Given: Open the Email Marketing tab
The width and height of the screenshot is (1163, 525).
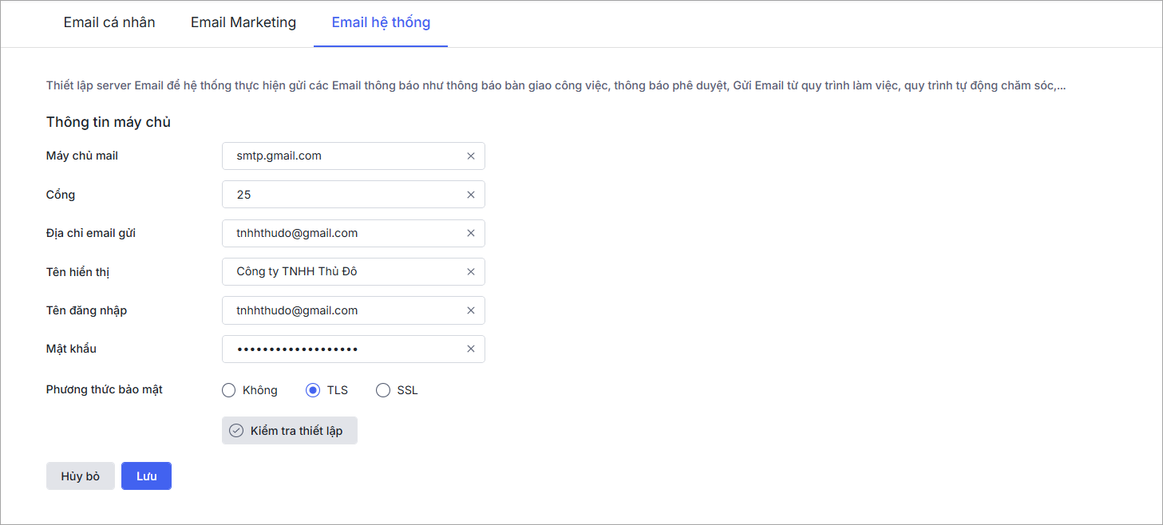Looking at the screenshot, I should 243,22.
